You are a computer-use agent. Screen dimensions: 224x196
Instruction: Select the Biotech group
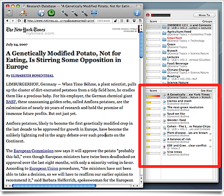tap(179, 52)
